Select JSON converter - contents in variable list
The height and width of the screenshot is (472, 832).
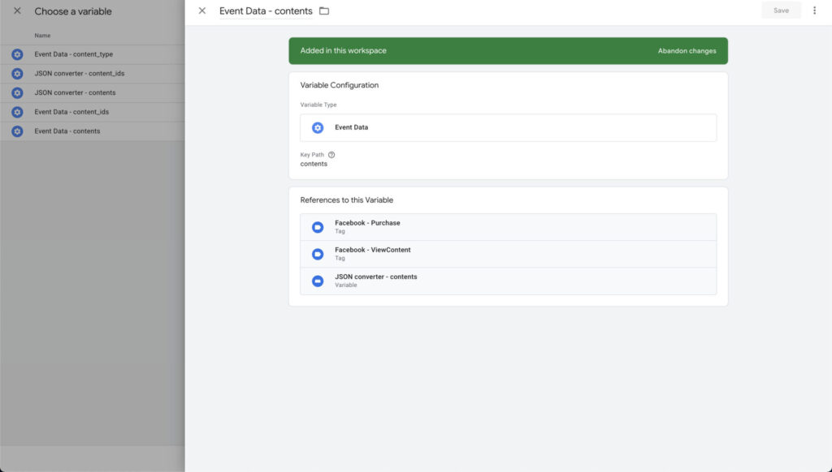tap(75, 92)
